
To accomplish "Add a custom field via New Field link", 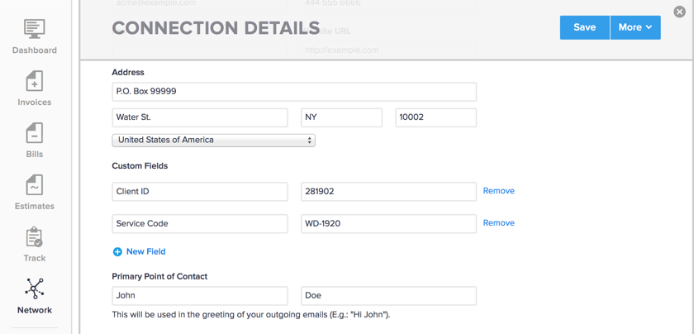I will 145,251.
